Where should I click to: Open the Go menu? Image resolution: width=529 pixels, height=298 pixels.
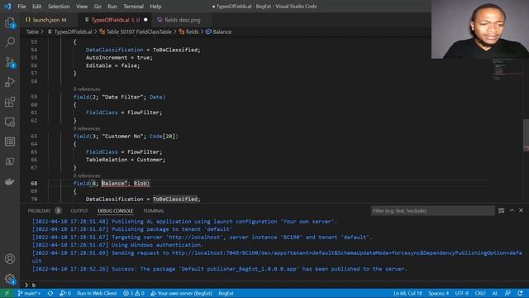click(98, 6)
